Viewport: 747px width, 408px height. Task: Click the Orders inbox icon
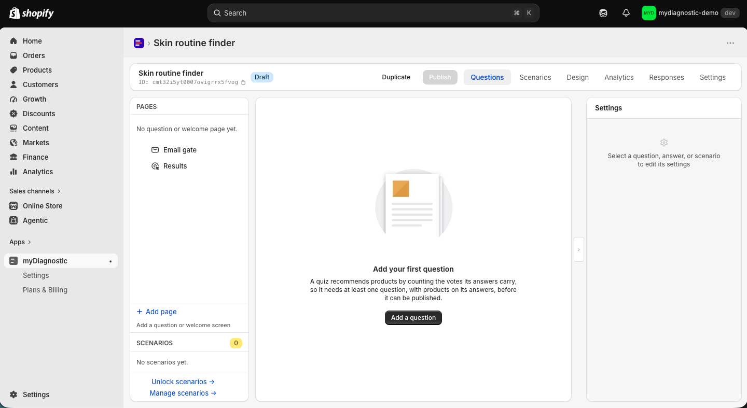(13, 55)
